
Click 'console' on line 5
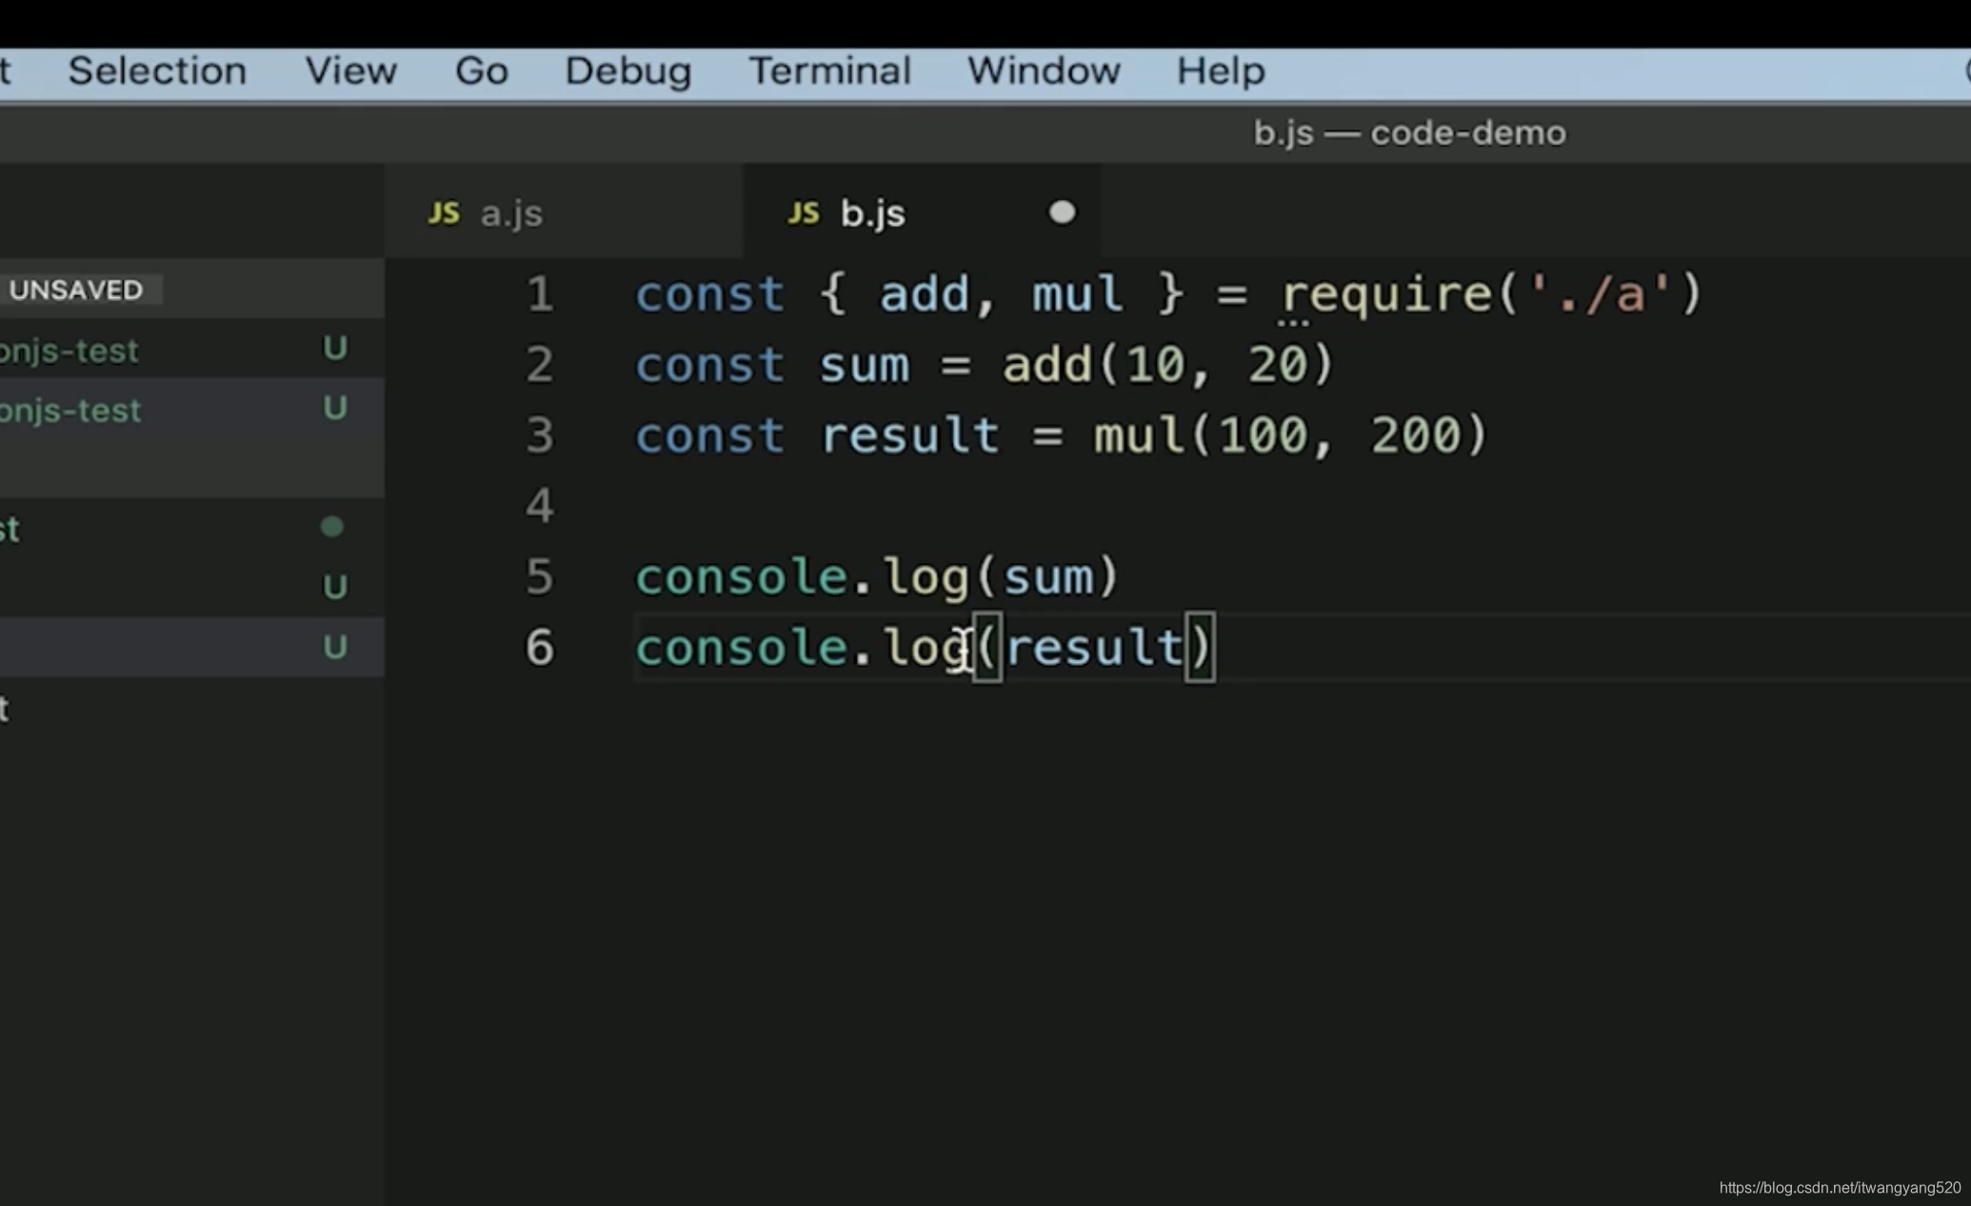(x=741, y=577)
